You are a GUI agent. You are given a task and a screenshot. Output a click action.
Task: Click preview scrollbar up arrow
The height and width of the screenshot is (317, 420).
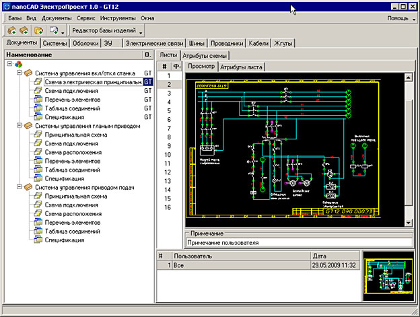pyautogui.click(x=408, y=77)
